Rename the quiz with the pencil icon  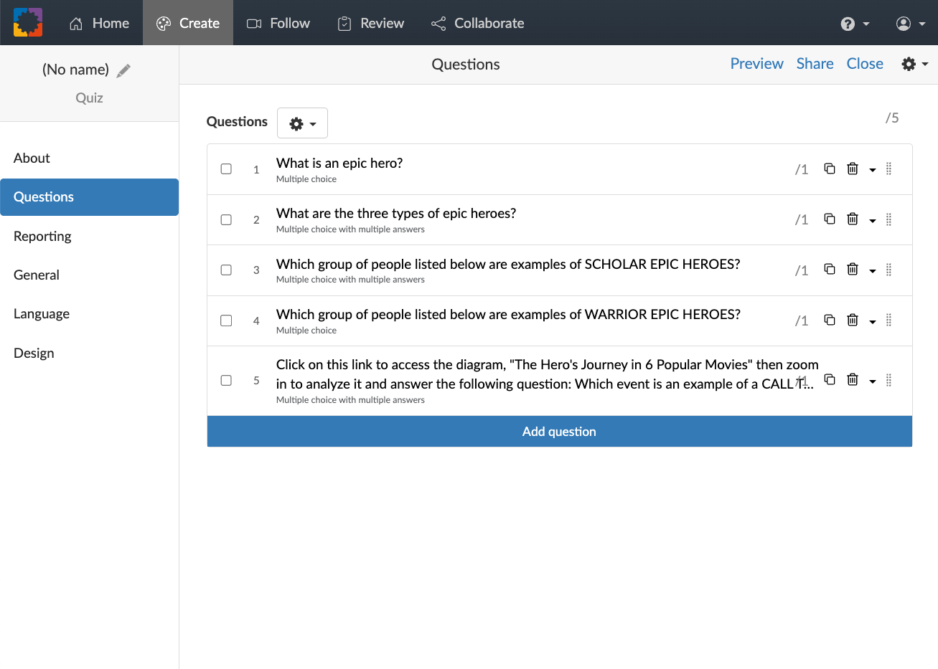[123, 69]
